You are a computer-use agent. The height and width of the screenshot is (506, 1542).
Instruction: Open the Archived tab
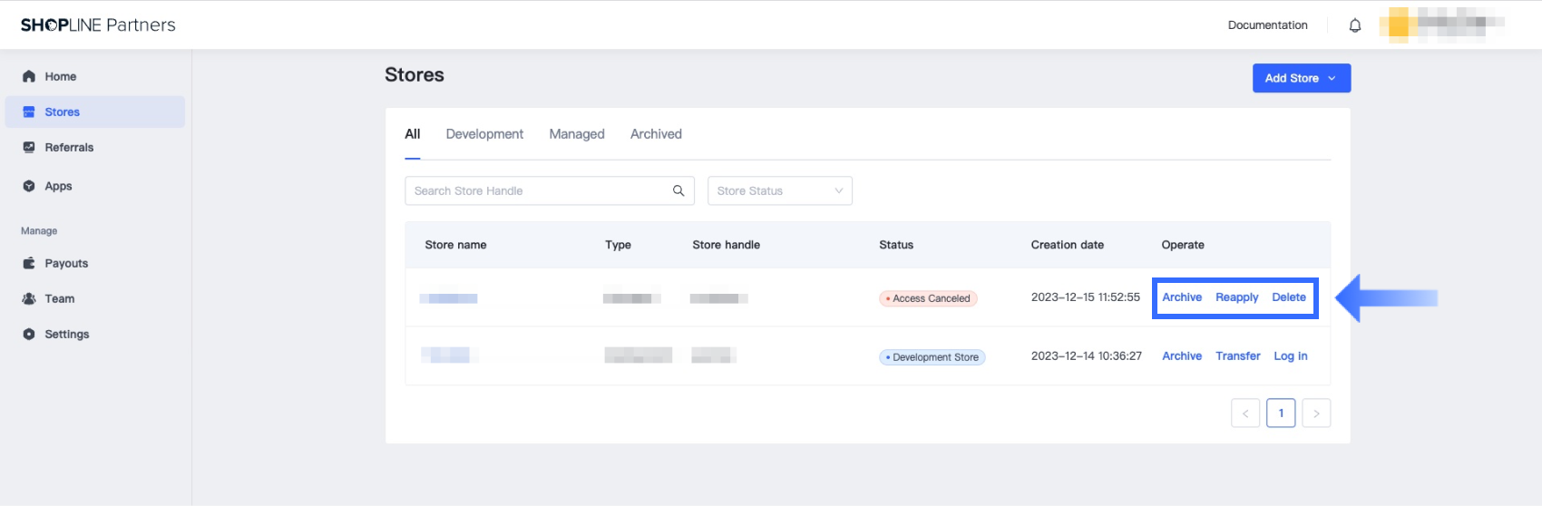click(656, 134)
